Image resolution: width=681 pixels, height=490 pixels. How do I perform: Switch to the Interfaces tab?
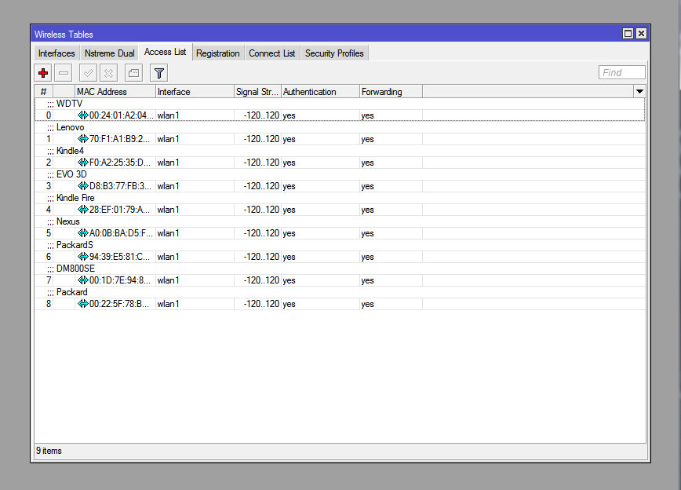(x=56, y=53)
